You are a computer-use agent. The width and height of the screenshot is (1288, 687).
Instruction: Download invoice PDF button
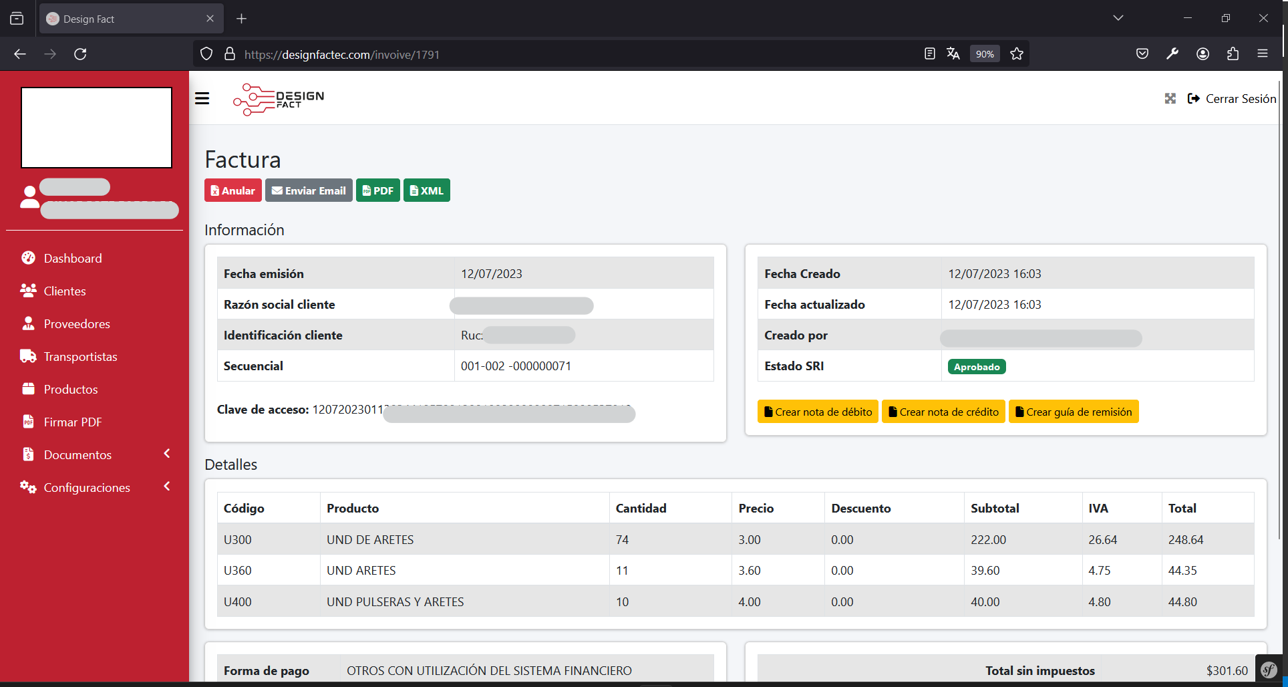(x=378, y=190)
